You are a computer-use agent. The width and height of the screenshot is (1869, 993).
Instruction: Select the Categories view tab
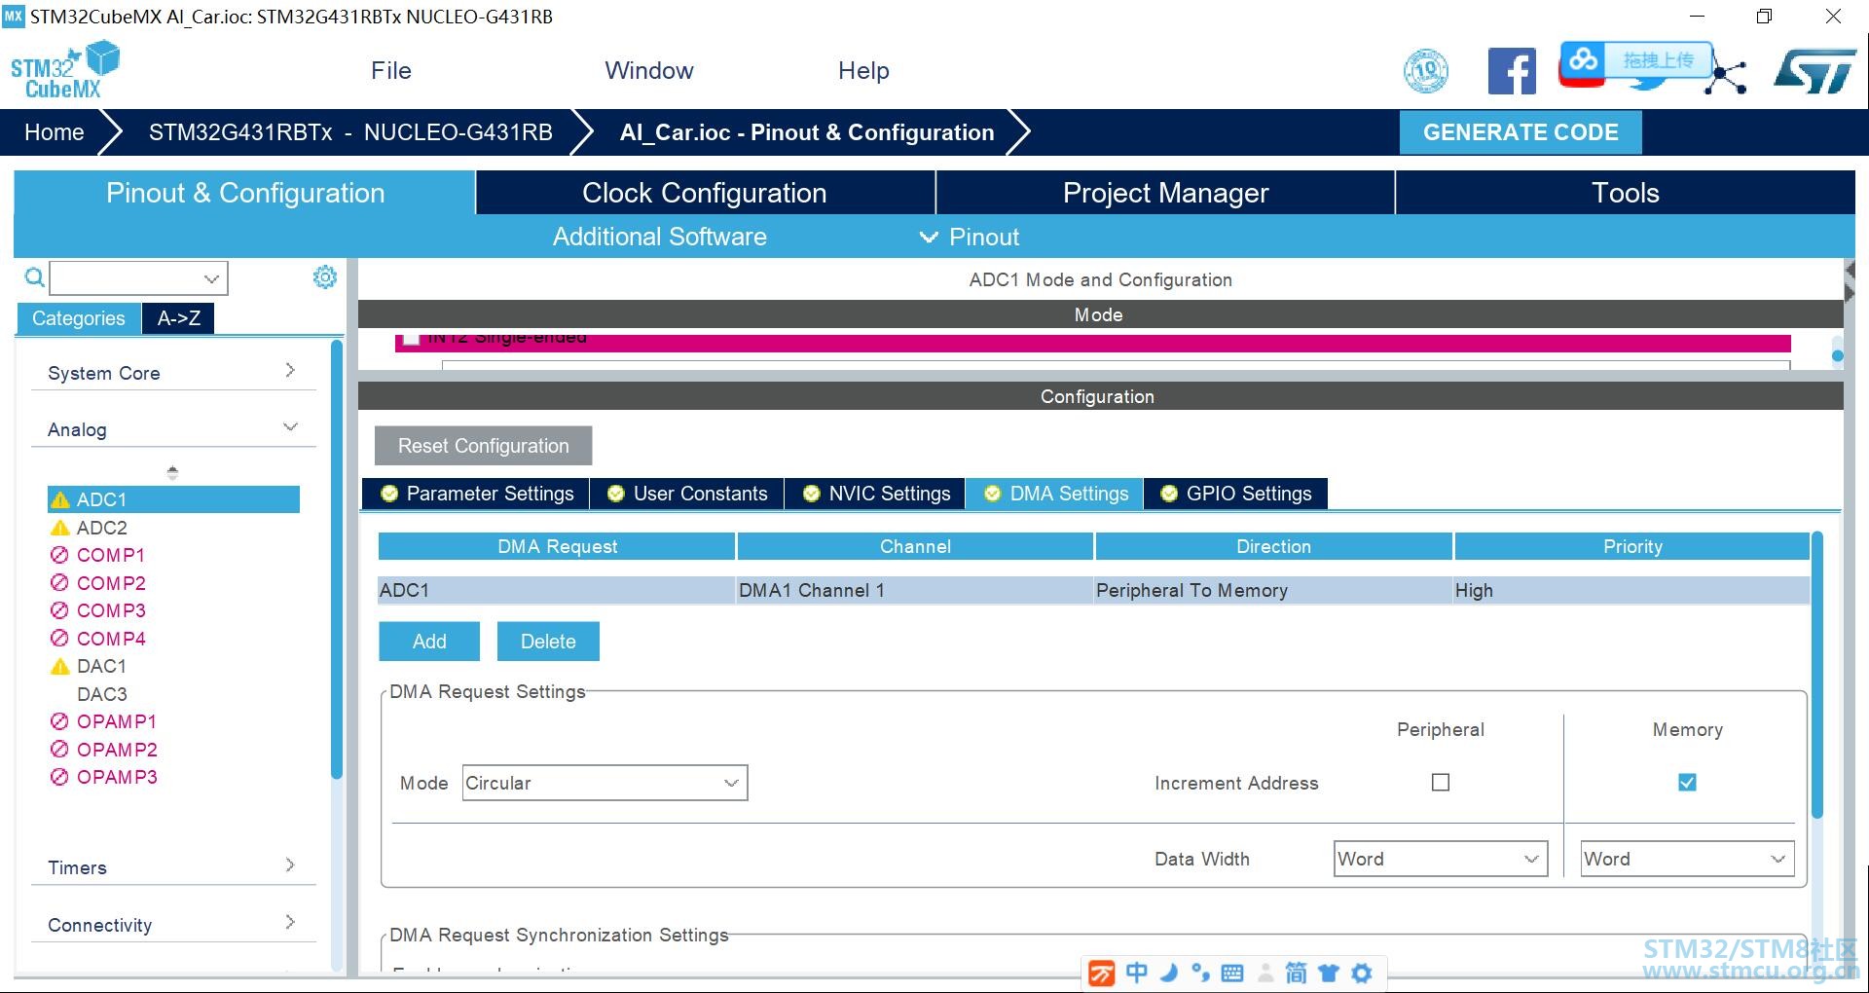point(79,318)
